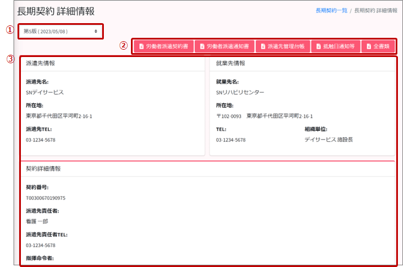
Task: Open the 第5版 (2023/05/08) version dropdown
Action: coord(60,31)
